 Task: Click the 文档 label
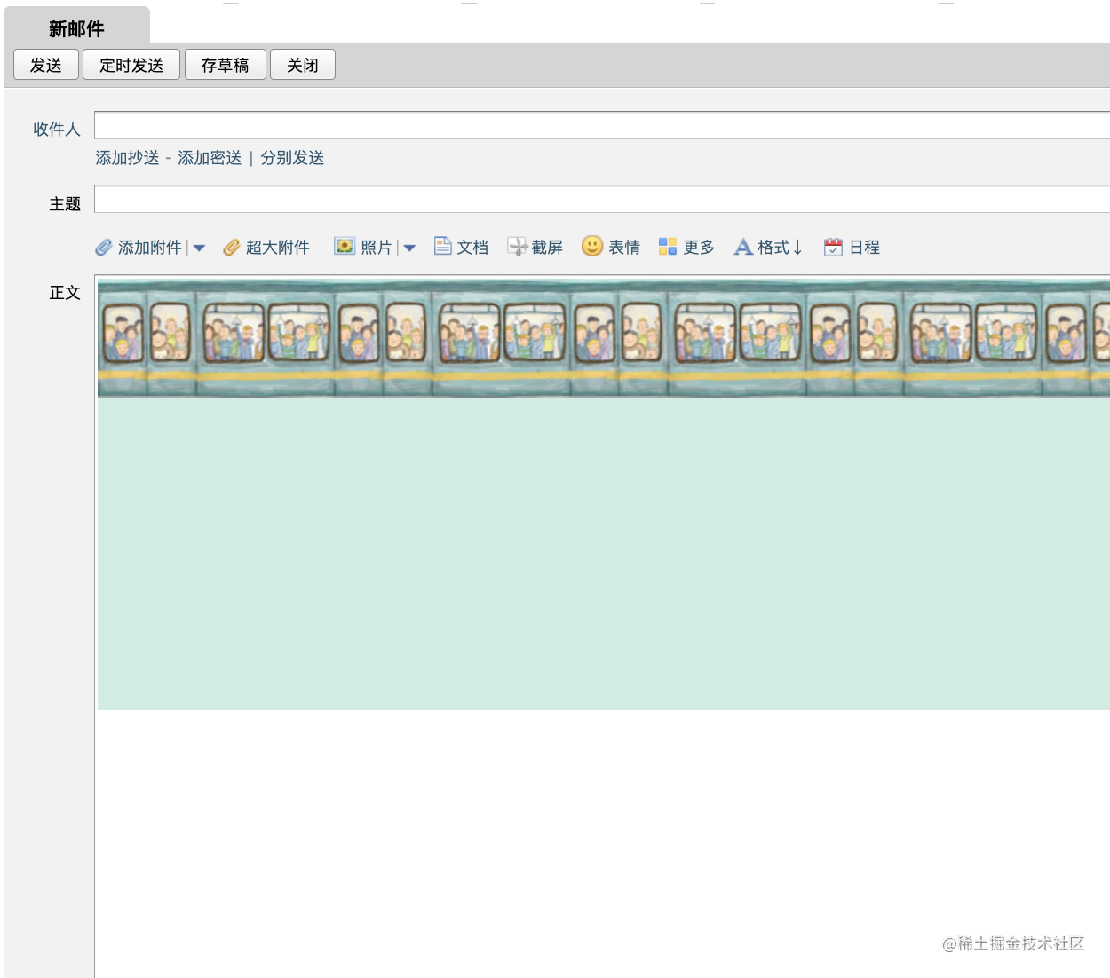click(472, 248)
